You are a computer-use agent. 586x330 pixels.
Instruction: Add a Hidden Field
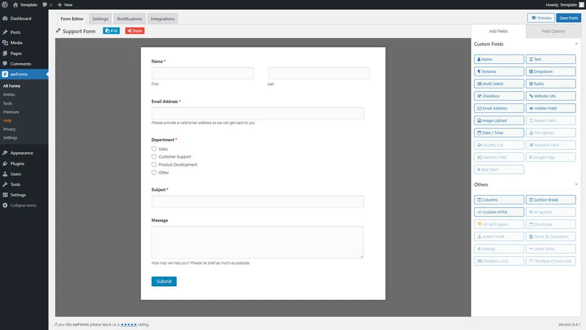[x=551, y=108]
